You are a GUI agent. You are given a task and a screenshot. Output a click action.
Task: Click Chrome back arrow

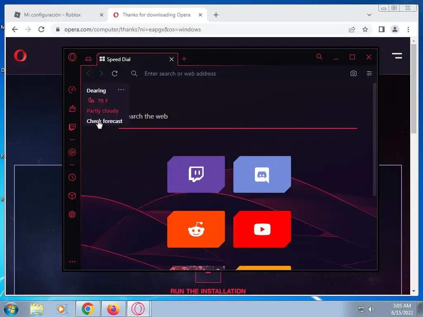(x=15, y=29)
